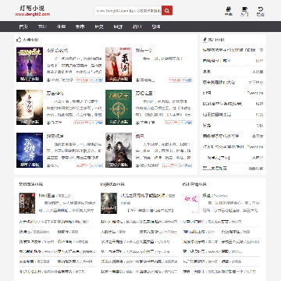
Task: Click the author icon under the 万相之王 description
Action: (x=137, y=123)
